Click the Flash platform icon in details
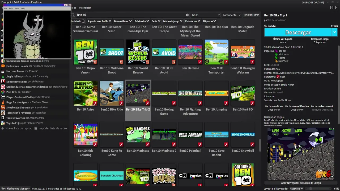 [278, 77]
